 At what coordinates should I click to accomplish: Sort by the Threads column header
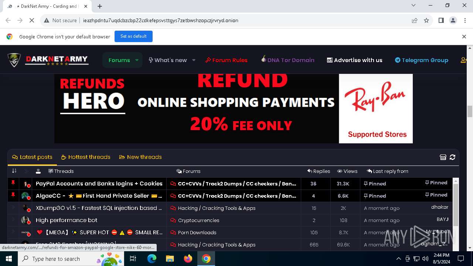coord(61,171)
